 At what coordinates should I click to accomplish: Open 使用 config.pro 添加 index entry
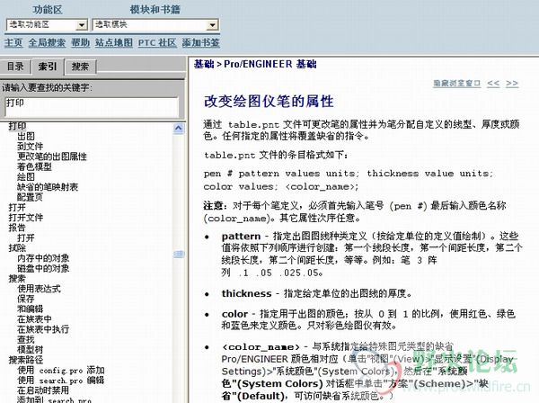pos(61,370)
